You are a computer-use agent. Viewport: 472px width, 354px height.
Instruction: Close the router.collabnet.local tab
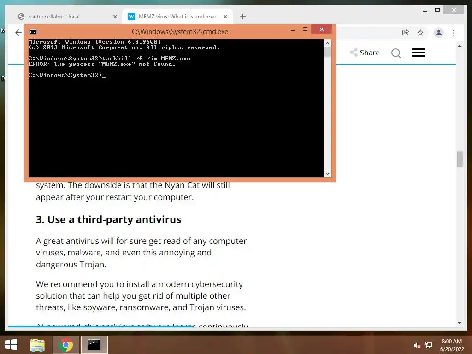tap(115, 17)
